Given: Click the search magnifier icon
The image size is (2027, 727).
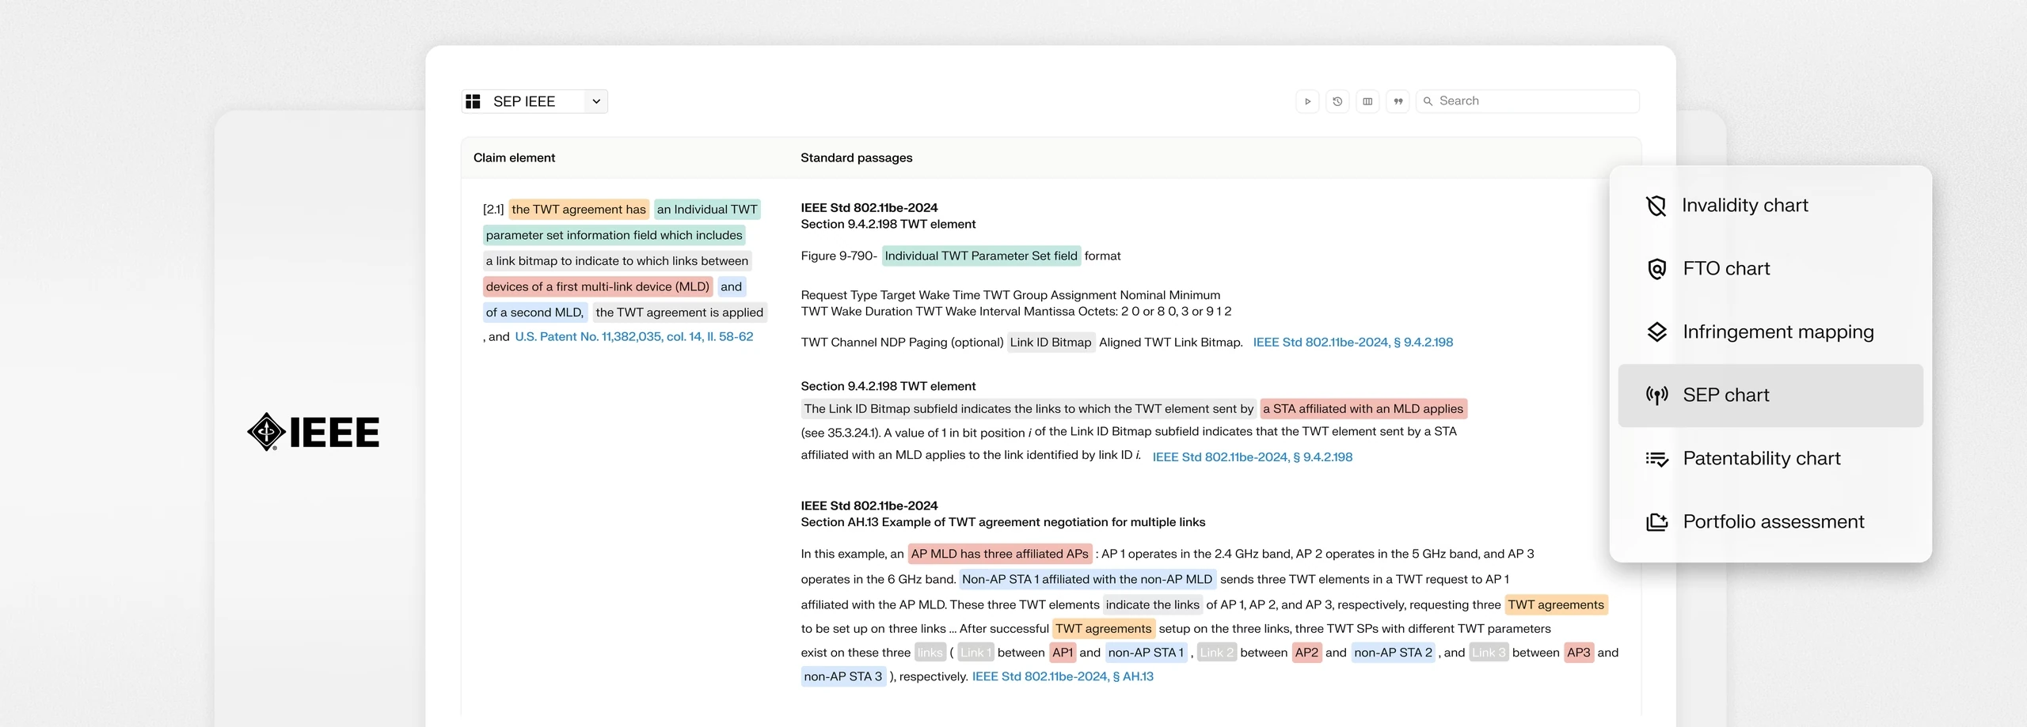Looking at the screenshot, I should pyautogui.click(x=1428, y=101).
